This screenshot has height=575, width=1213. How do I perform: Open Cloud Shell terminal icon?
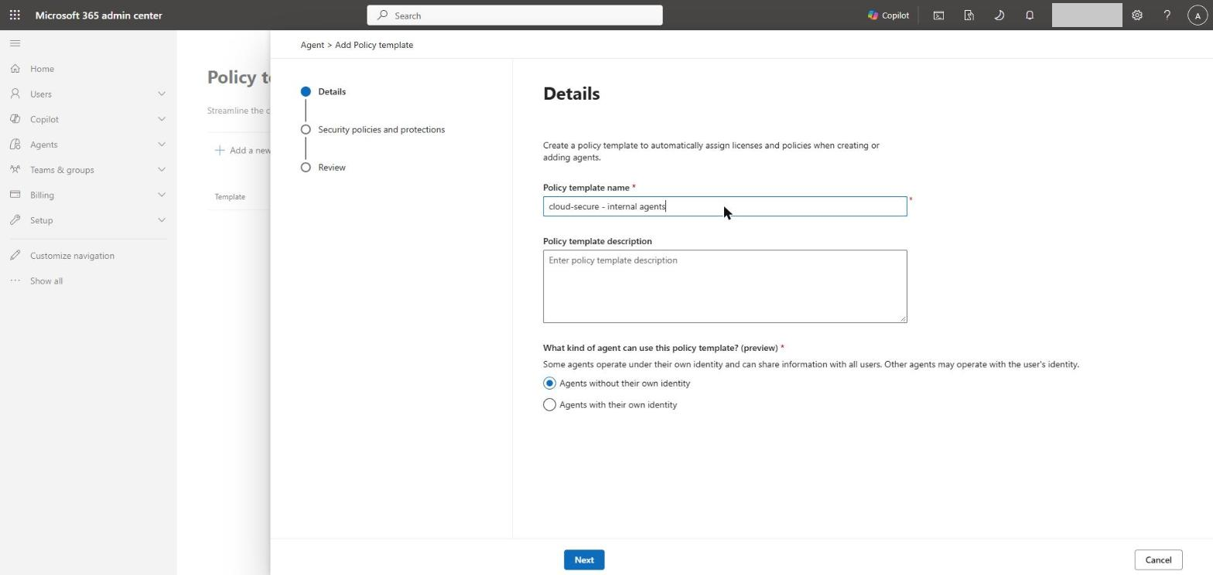938,15
